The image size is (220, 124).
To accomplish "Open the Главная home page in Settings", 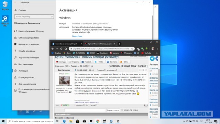I will 20,10.
